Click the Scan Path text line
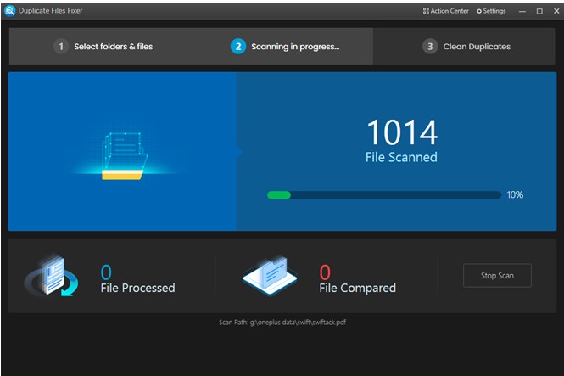 (x=282, y=323)
